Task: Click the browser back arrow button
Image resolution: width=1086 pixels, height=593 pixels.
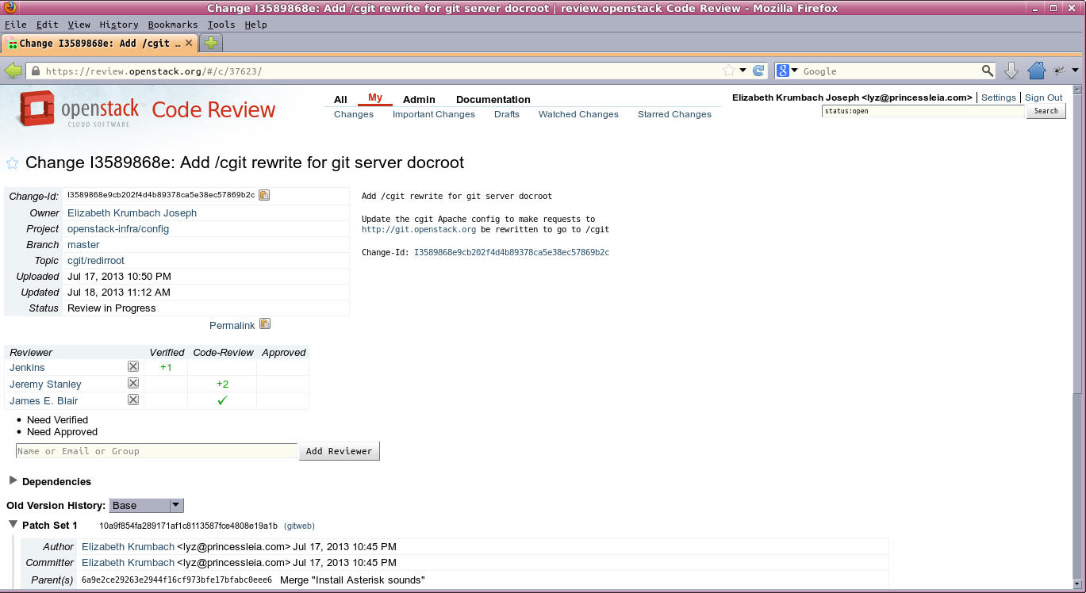Action: click(x=13, y=71)
